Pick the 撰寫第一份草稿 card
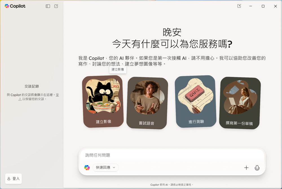This screenshot has width=282, height=189. click(x=240, y=103)
